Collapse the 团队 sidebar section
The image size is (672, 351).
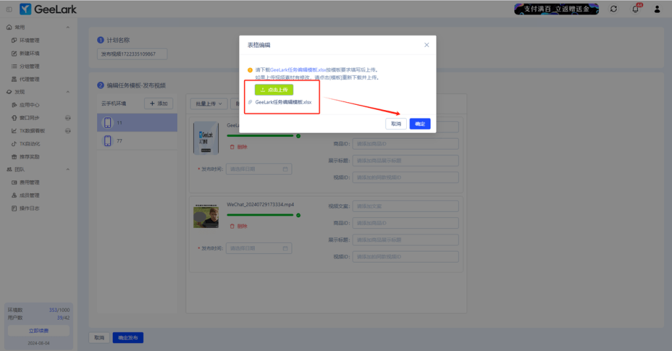(x=68, y=169)
